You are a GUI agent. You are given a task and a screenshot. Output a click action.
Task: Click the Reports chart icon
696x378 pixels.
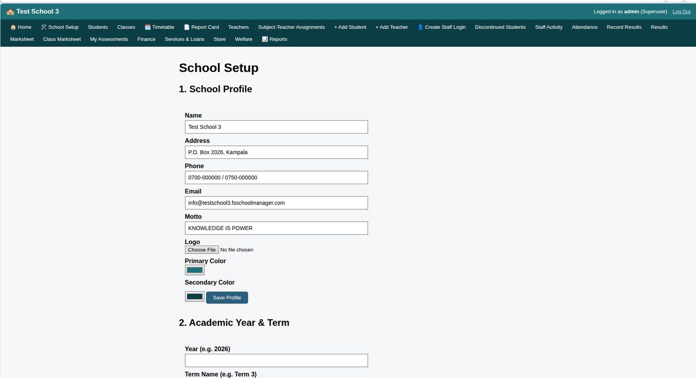coord(264,39)
